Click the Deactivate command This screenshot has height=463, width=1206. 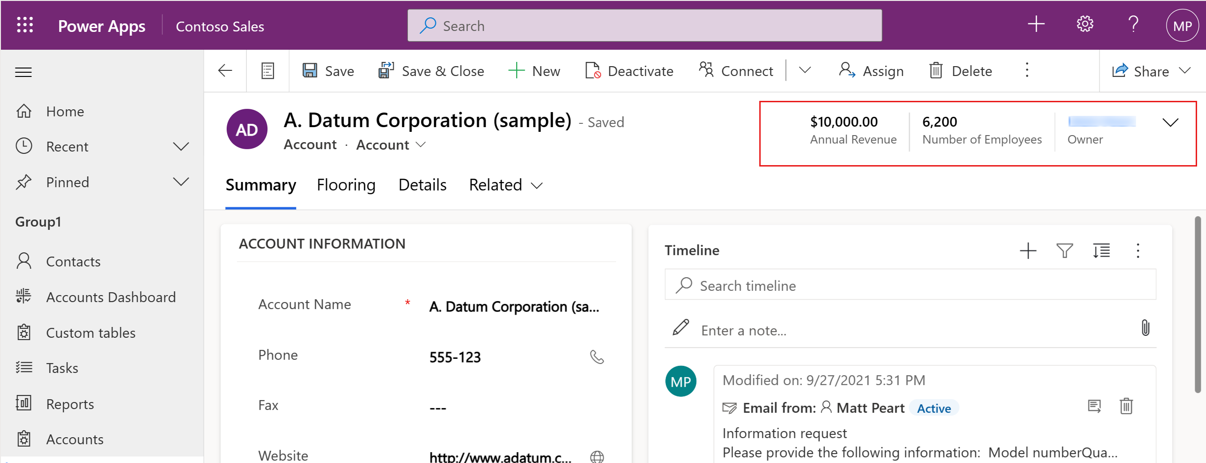629,71
